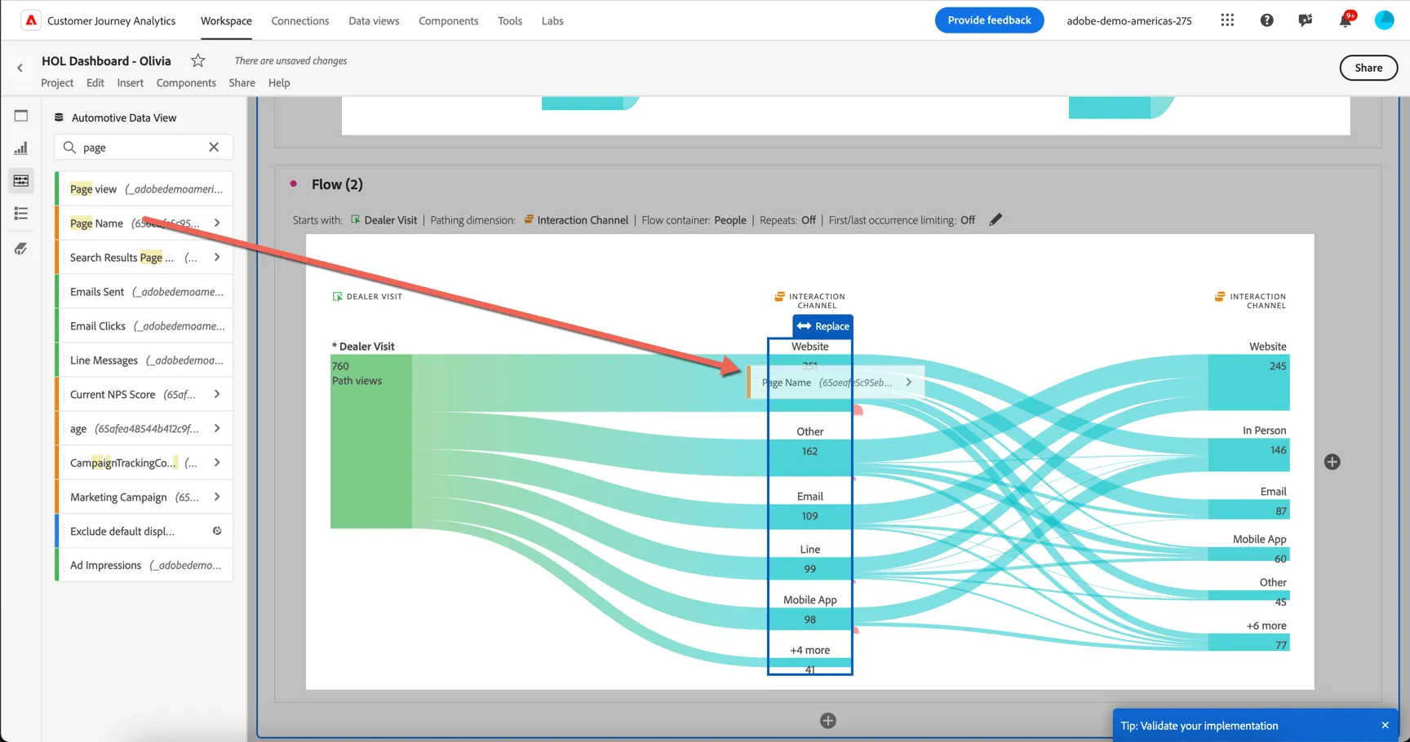Viewport: 1410px width, 742px height.
Task: Click the Replace drop zone button
Action: (822, 326)
